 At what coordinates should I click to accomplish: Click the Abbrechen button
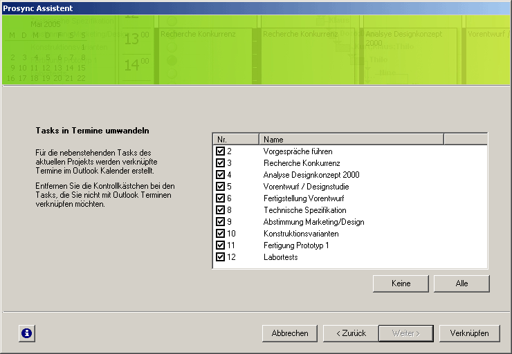point(290,333)
